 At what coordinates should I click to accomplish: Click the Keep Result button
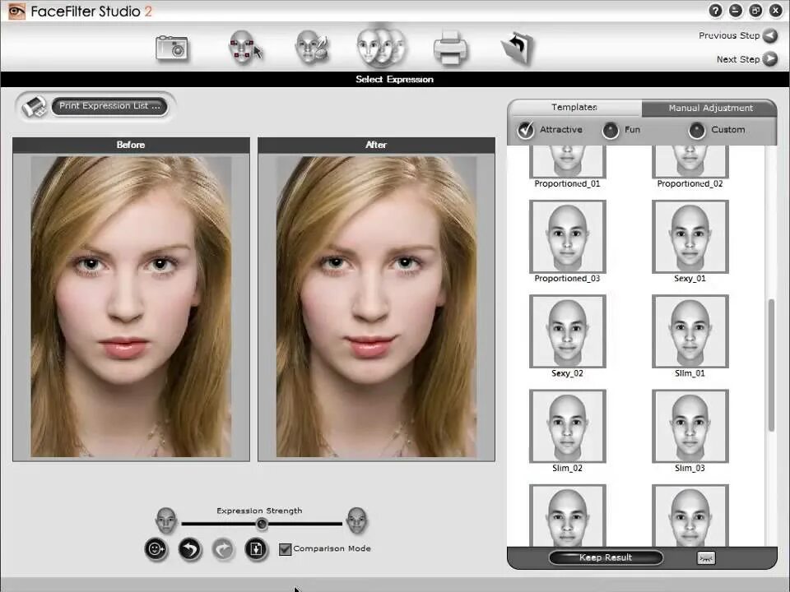[606, 557]
